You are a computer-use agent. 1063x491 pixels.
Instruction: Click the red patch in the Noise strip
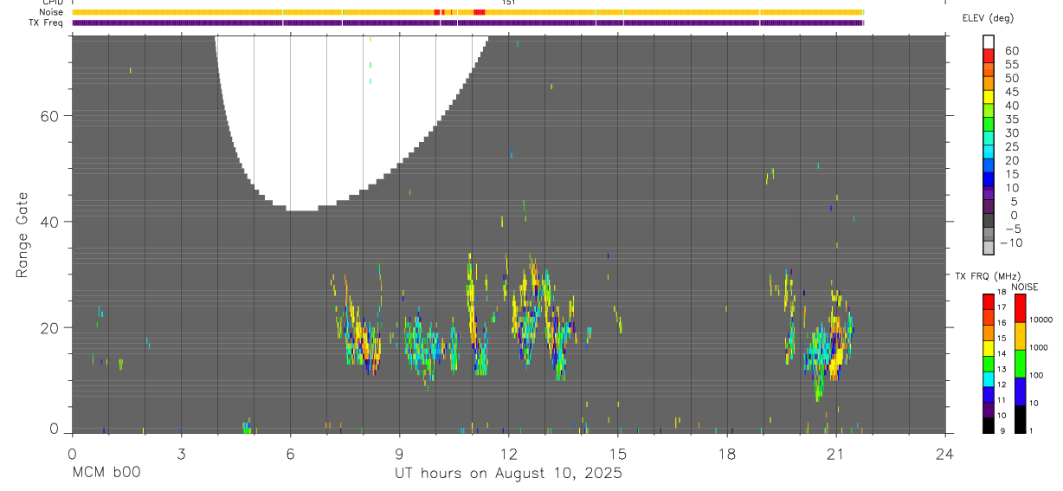(479, 12)
